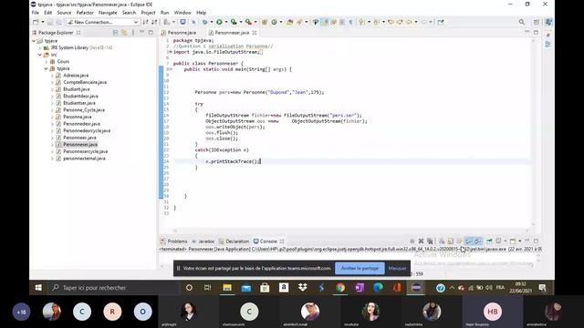The height and width of the screenshot is (328, 584).
Task: Select Personne_Cycle.java in Package Explorer
Action: click(x=84, y=110)
